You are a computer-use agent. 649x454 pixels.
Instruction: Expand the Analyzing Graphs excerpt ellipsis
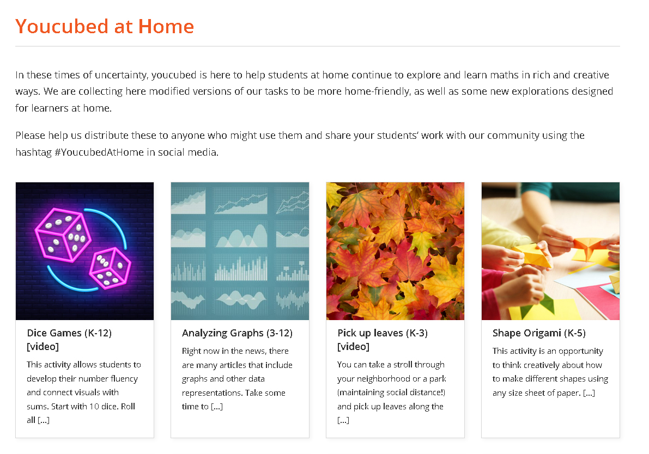point(217,407)
